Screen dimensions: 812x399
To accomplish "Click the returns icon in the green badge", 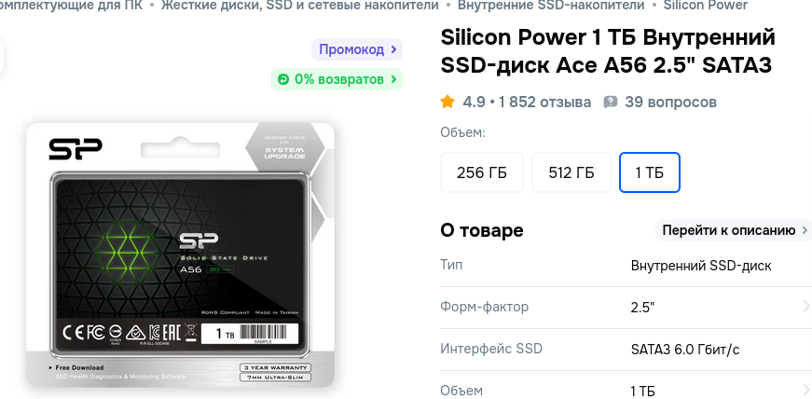I will [x=282, y=79].
